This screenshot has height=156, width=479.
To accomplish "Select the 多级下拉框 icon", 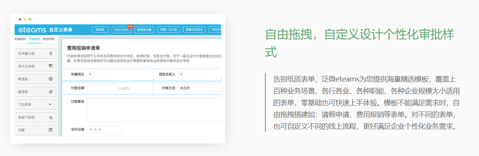I will pos(50,117).
